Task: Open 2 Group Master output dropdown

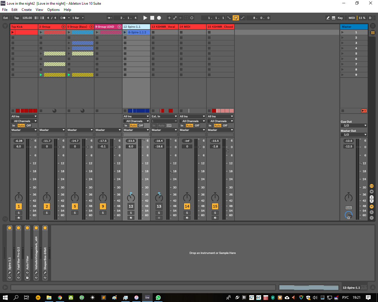Action: (x=52, y=130)
